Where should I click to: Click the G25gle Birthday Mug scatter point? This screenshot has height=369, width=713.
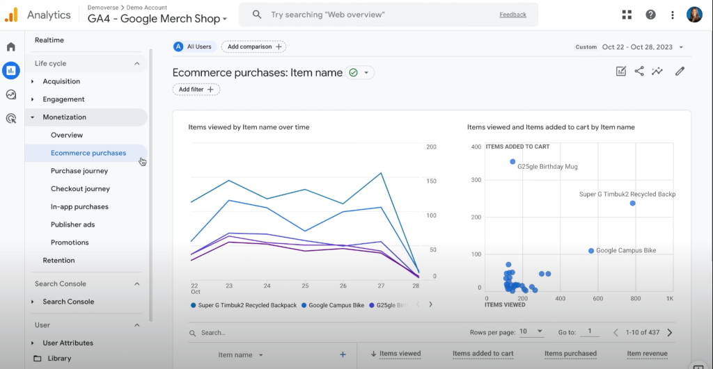[512, 162]
